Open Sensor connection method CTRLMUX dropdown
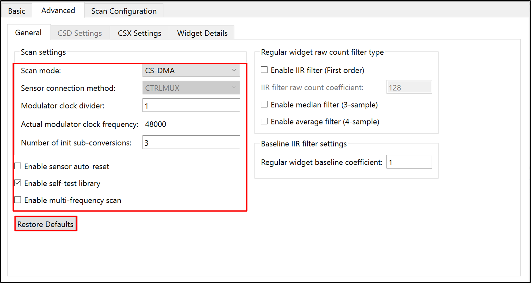The height and width of the screenshot is (283, 531). (x=191, y=88)
